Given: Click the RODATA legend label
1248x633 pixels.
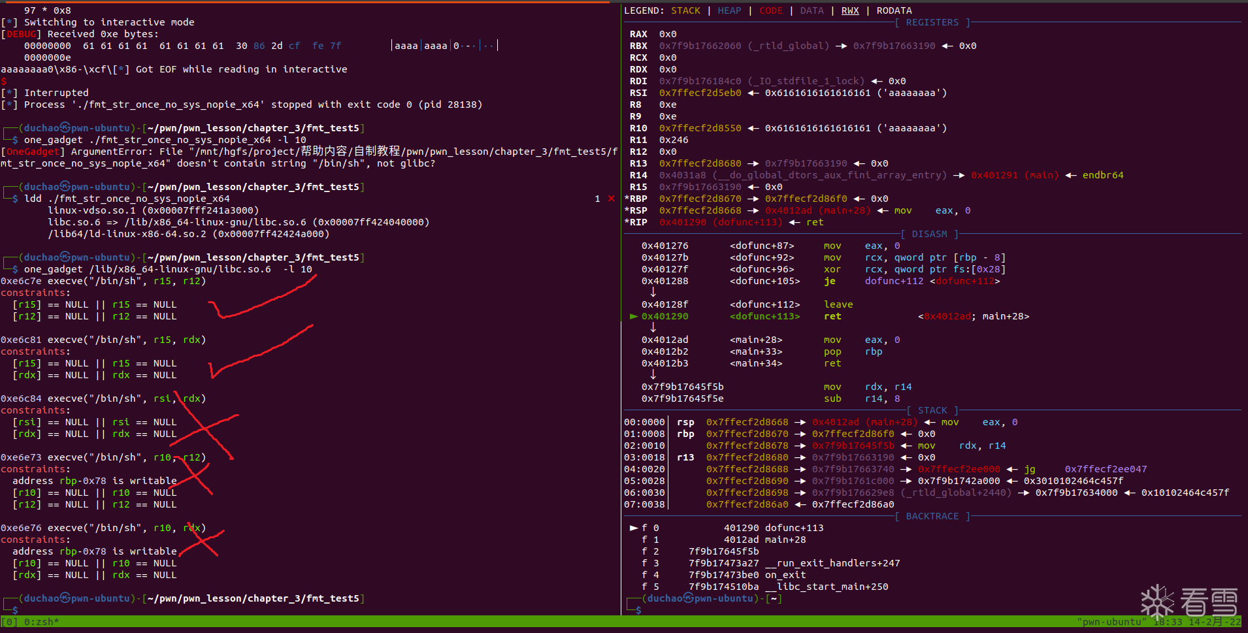Looking at the screenshot, I should 894,10.
